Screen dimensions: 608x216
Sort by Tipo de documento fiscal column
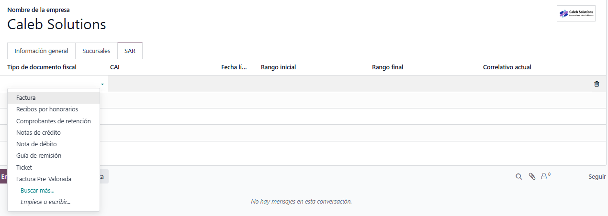click(42, 67)
